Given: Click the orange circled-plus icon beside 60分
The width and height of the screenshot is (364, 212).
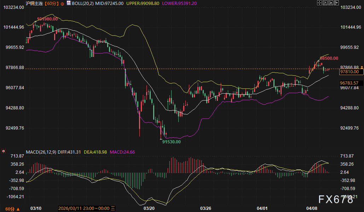Looking at the screenshot, I should pyautogui.click(x=63, y=3).
